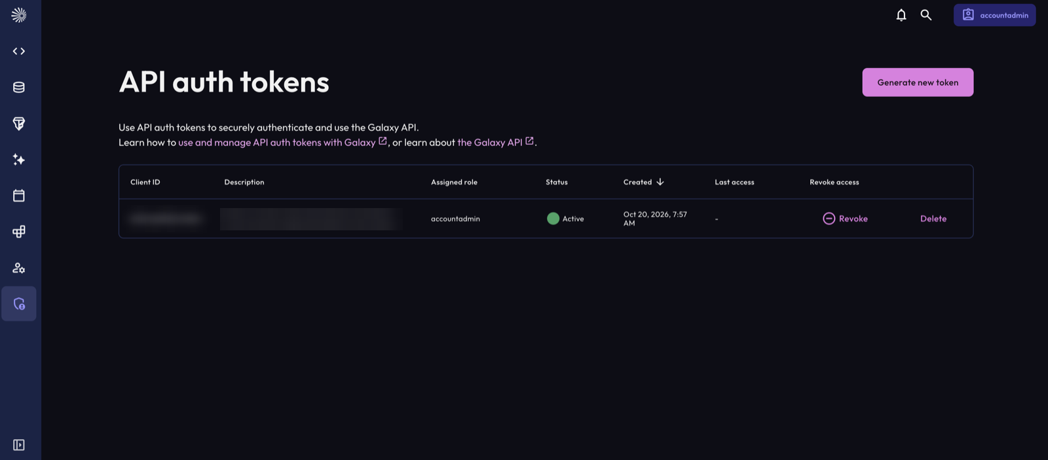Image resolution: width=1048 pixels, height=460 pixels.
Task: Open the diamond gem sidebar icon
Action: pos(19,124)
